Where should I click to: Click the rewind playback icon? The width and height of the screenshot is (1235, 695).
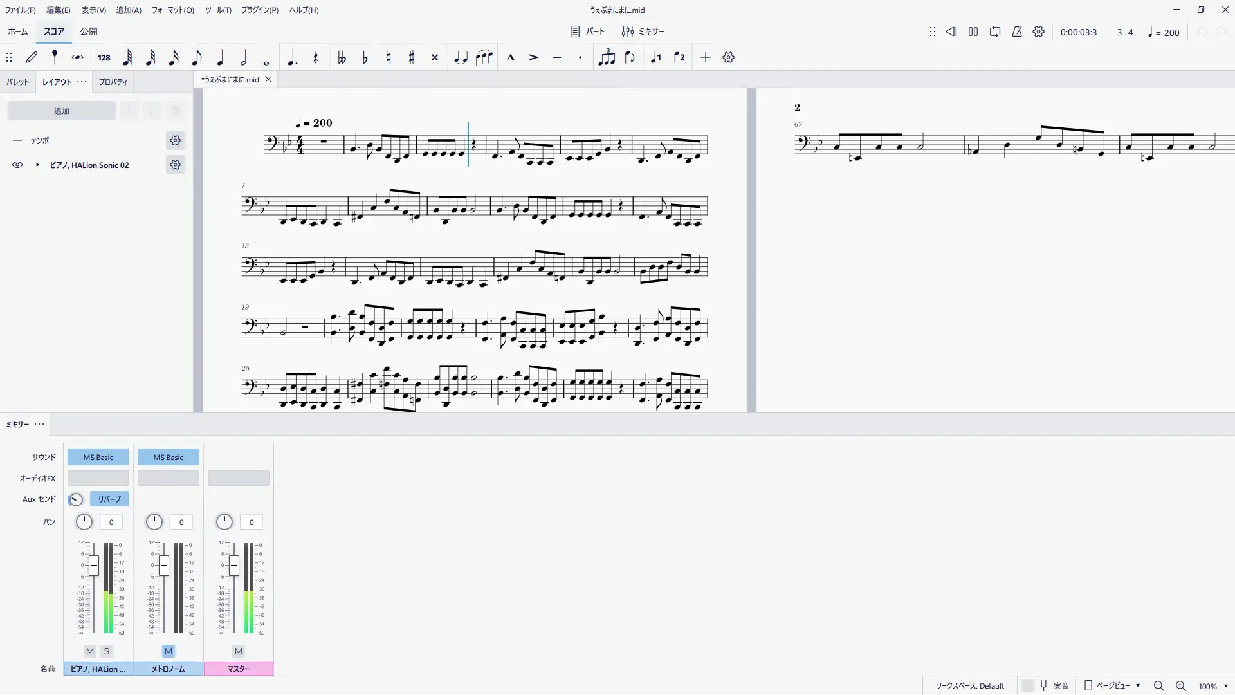point(951,32)
